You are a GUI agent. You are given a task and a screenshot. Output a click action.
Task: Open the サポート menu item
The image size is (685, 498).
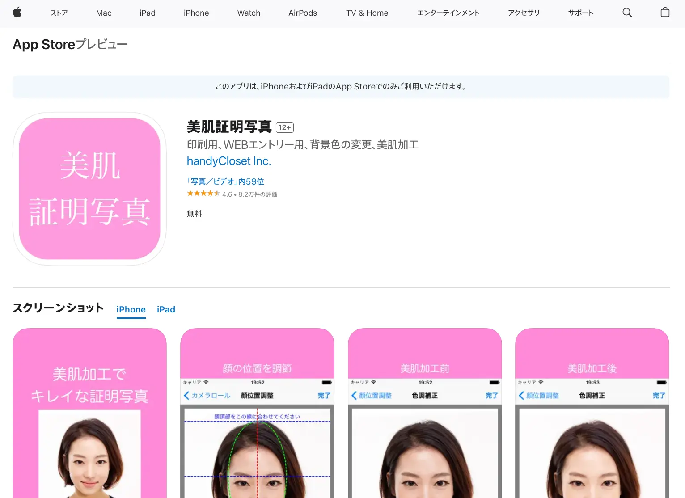click(x=581, y=13)
